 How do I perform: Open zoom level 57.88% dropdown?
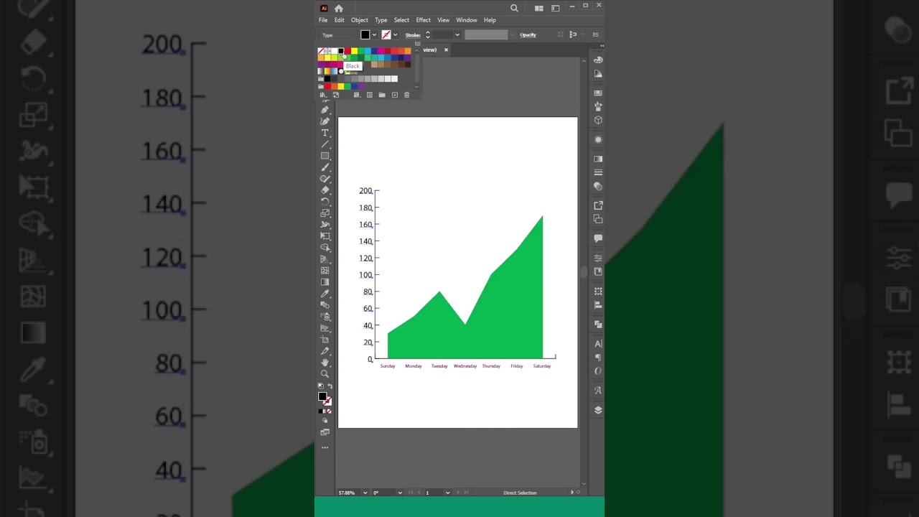click(365, 493)
